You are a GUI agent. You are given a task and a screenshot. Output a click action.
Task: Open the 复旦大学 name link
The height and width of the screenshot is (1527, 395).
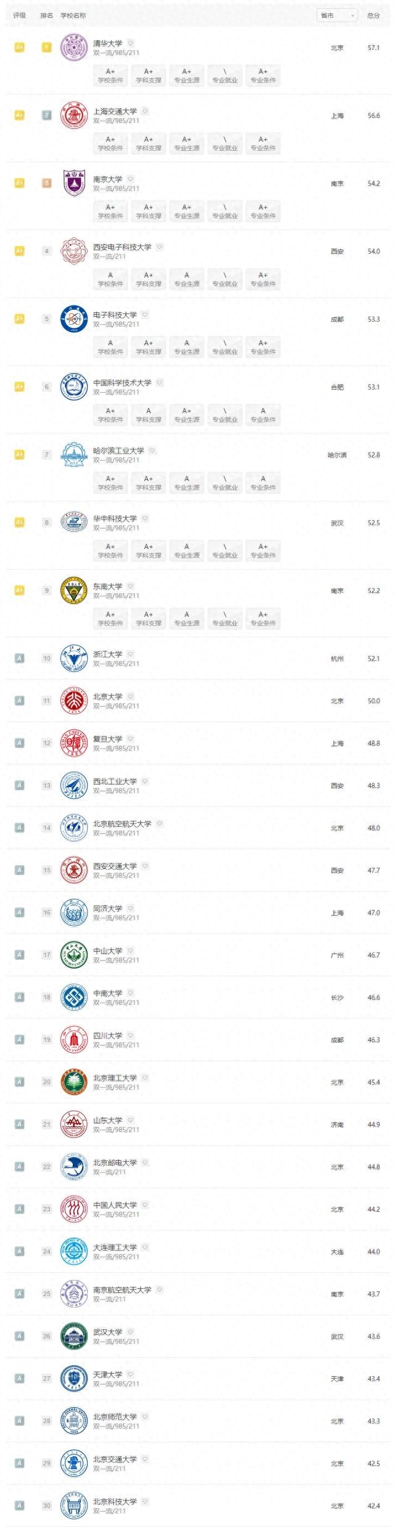[x=107, y=739]
